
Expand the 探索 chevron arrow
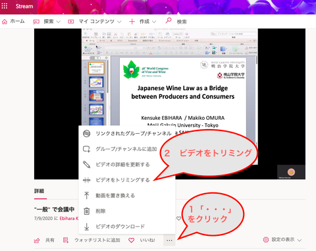[x=58, y=22]
